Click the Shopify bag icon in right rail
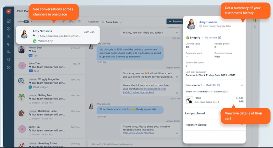 pos(255,20)
